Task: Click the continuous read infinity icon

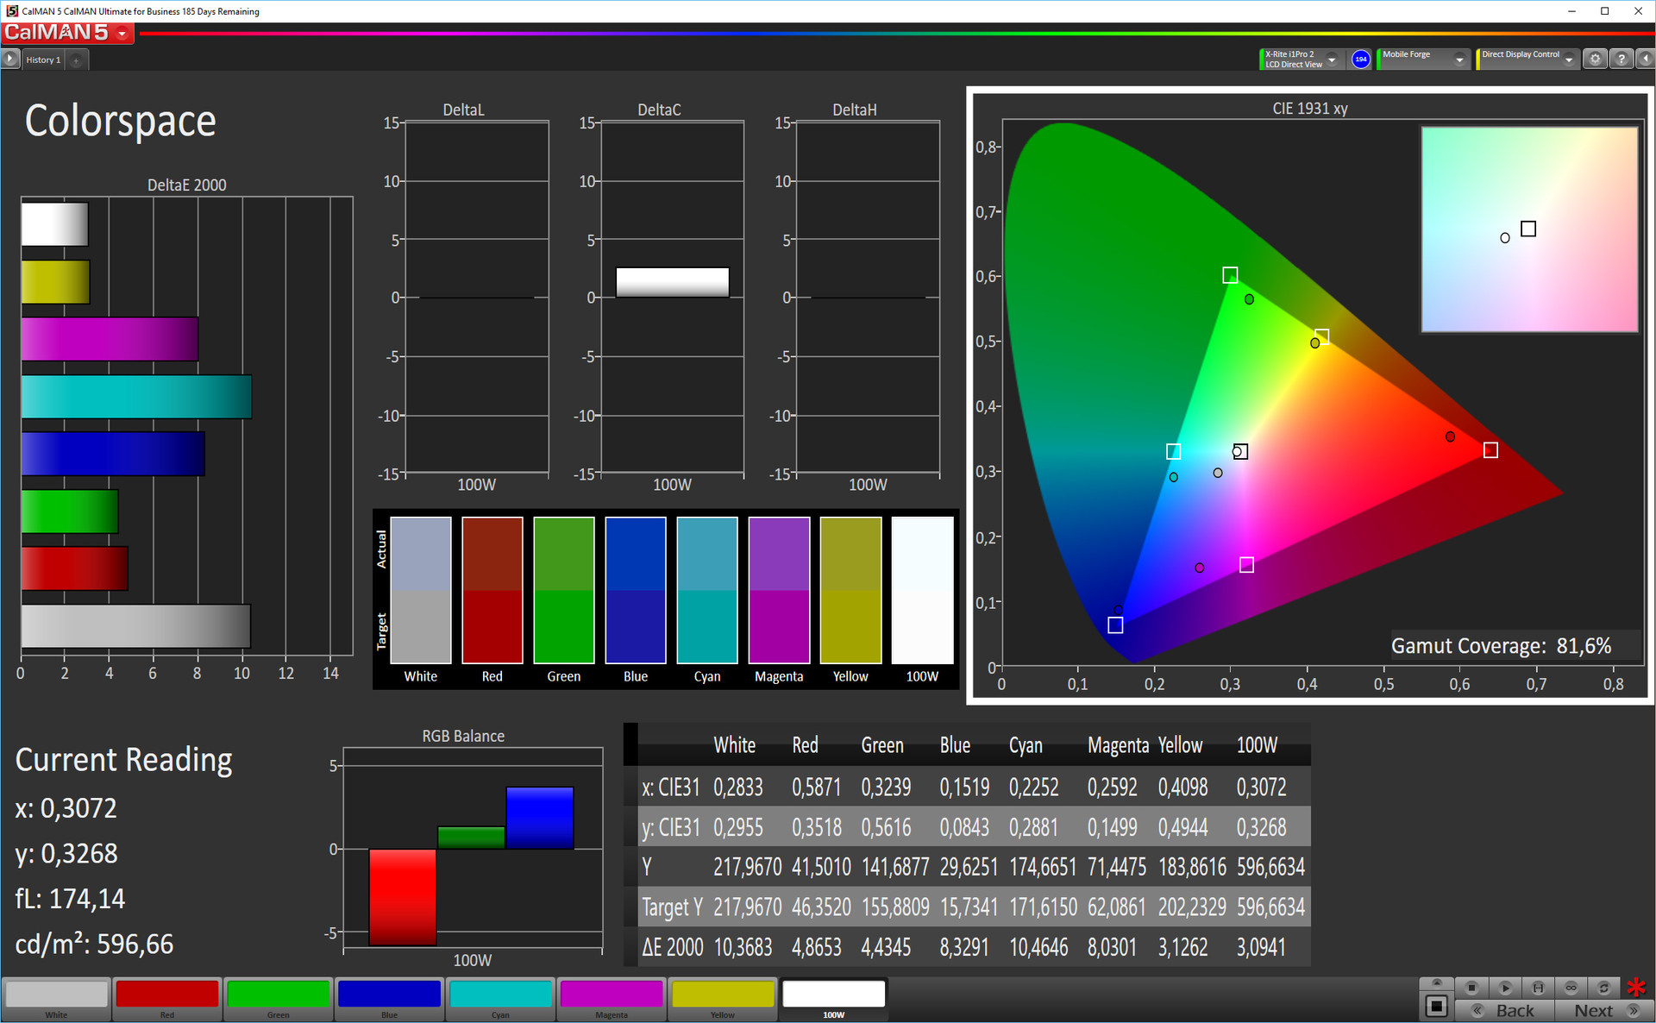Action: click(x=1571, y=988)
